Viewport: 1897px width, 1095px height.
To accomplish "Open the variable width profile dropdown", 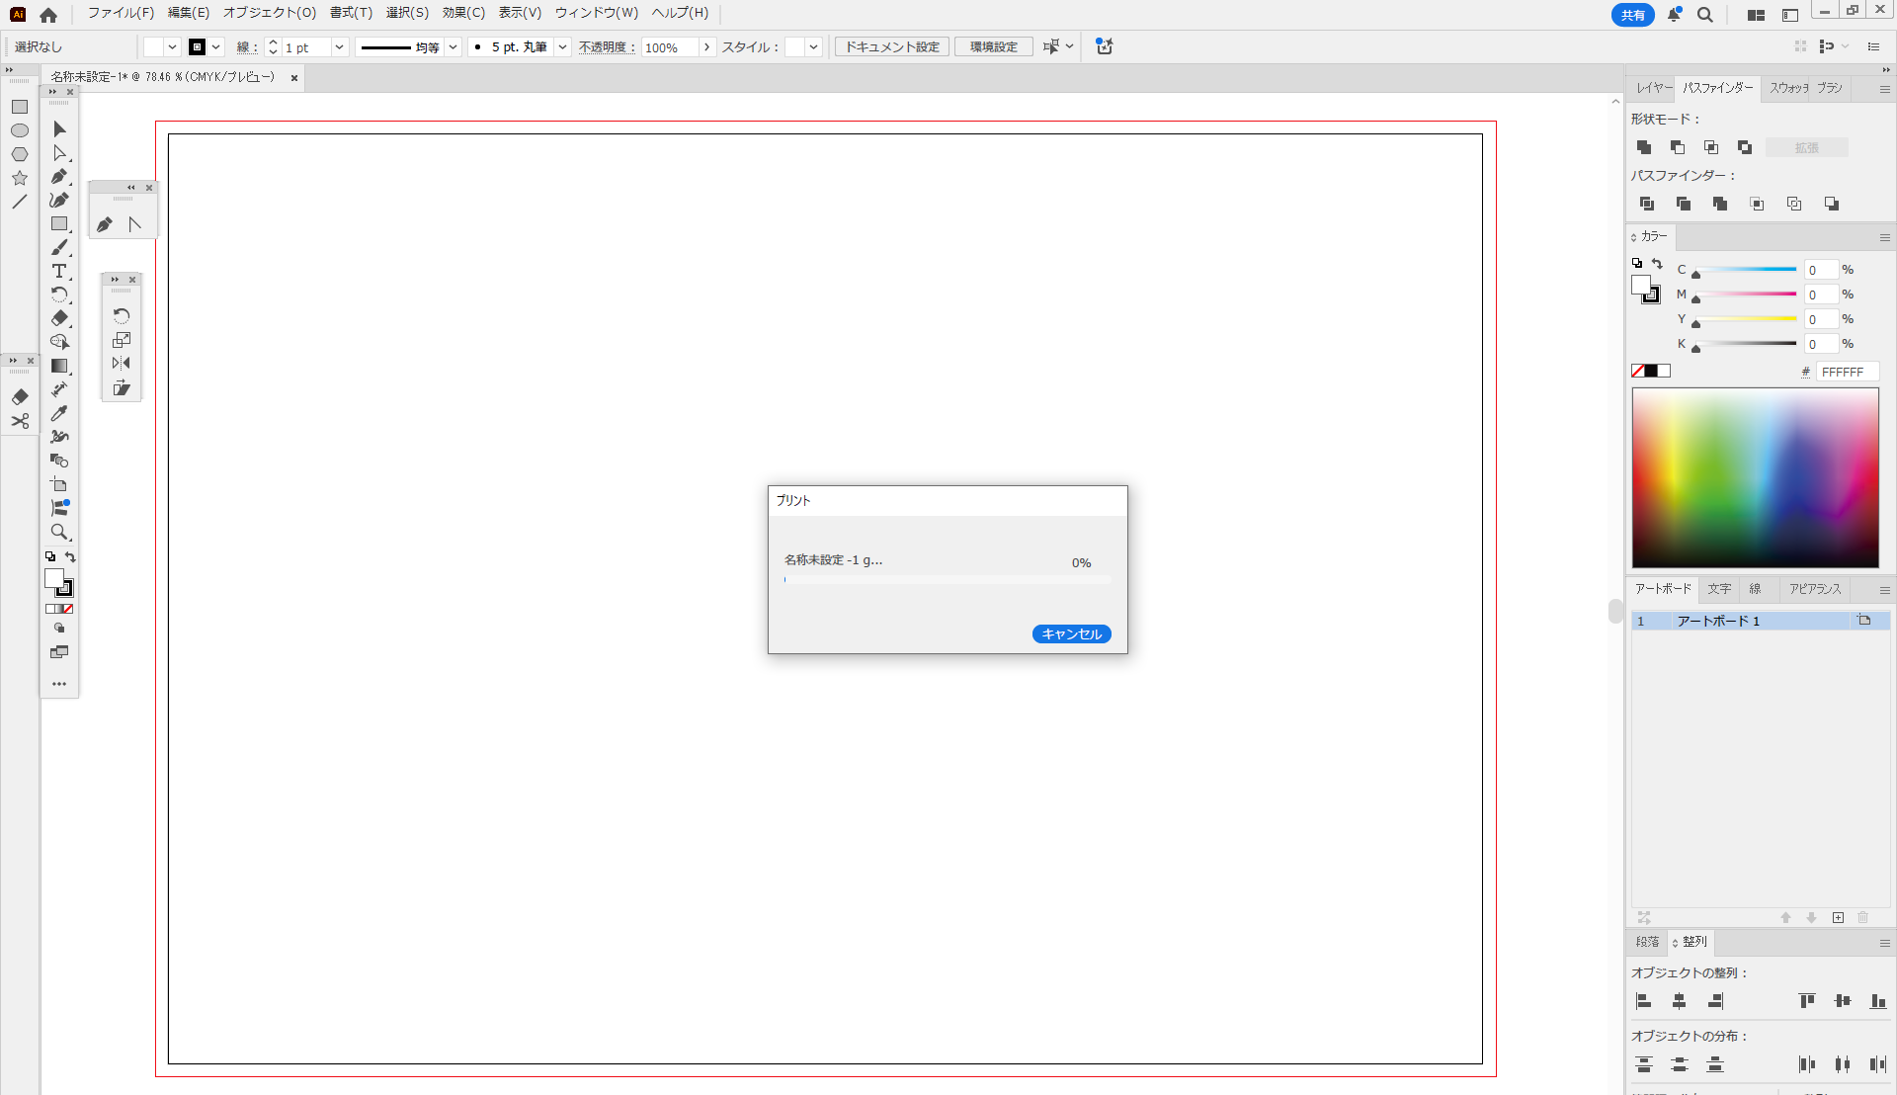I will point(453,46).
